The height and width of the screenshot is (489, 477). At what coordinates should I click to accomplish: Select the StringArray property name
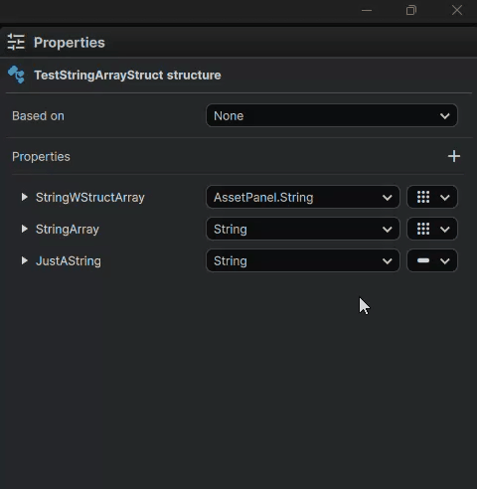(68, 230)
